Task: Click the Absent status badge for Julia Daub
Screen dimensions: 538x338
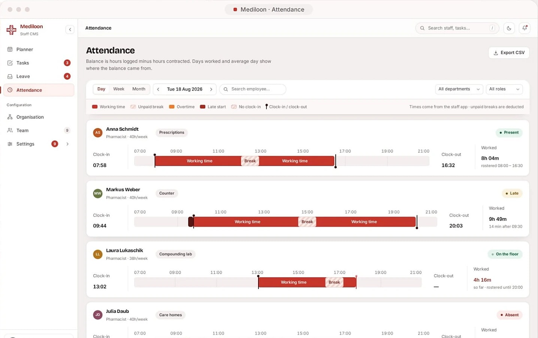Action: coord(510,315)
